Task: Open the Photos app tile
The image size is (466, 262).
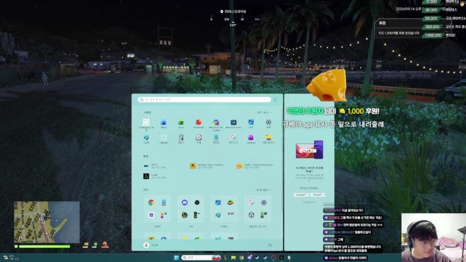Action: pos(251,123)
